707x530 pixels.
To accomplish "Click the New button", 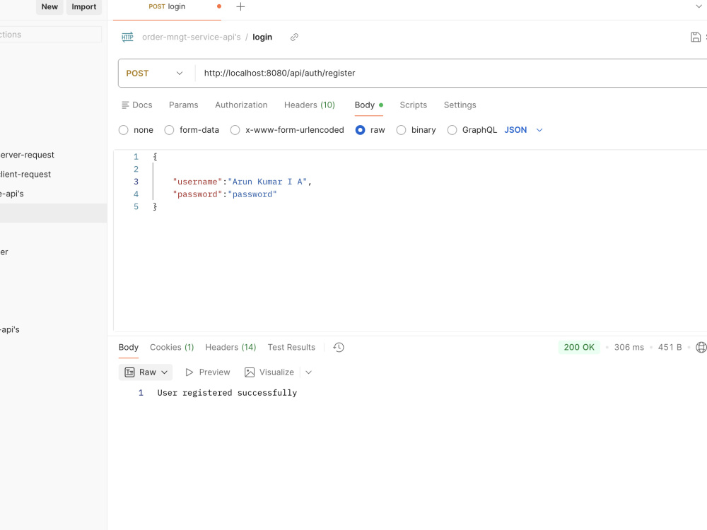I will [x=49, y=7].
